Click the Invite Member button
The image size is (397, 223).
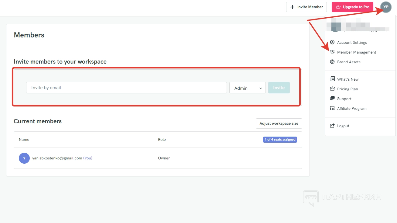pos(306,7)
